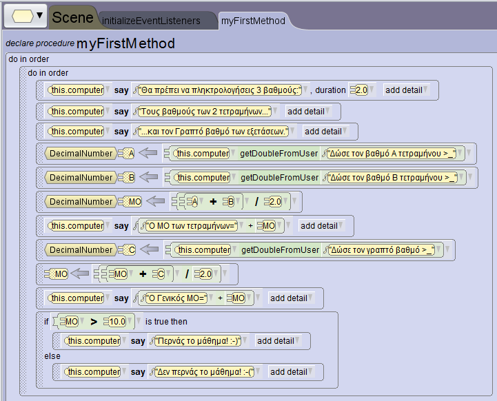Click add detail on 'Τους βαθμούς των 2 τετραμήνων' row
This screenshot has height=401, width=497.
[x=308, y=112]
